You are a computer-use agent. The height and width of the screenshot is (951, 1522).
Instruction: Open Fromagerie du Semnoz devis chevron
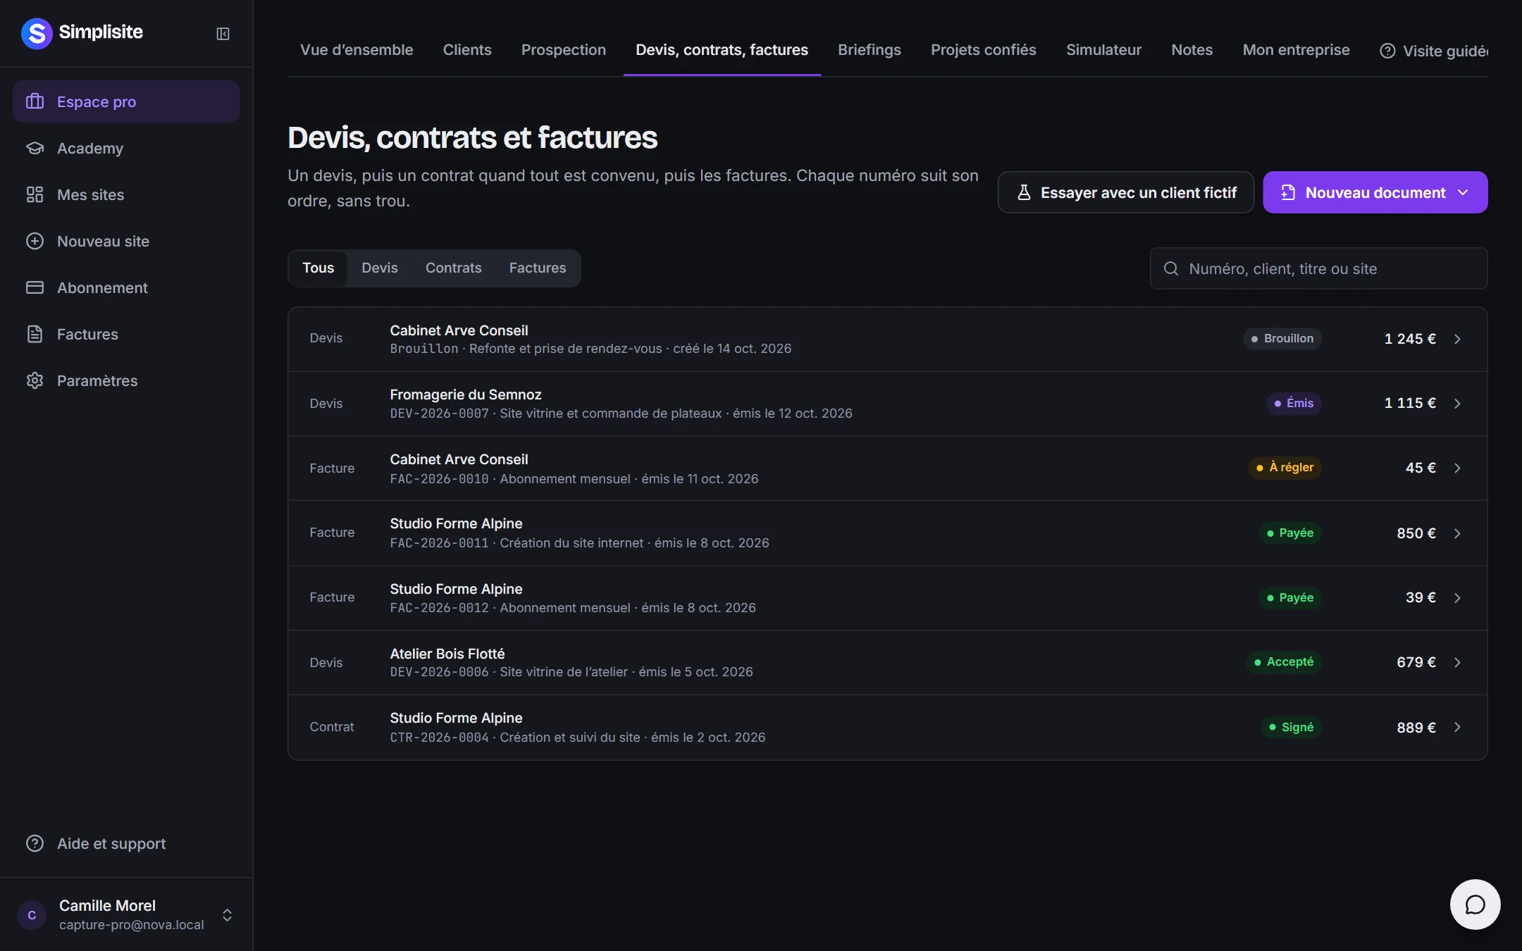coord(1457,404)
